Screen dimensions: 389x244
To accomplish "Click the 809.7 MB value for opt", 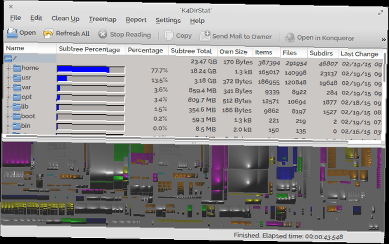I will 202,100.
